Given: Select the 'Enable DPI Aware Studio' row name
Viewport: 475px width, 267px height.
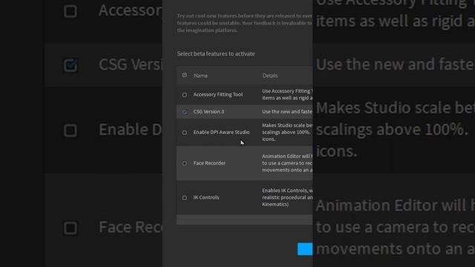Looking at the screenshot, I should tap(221, 132).
